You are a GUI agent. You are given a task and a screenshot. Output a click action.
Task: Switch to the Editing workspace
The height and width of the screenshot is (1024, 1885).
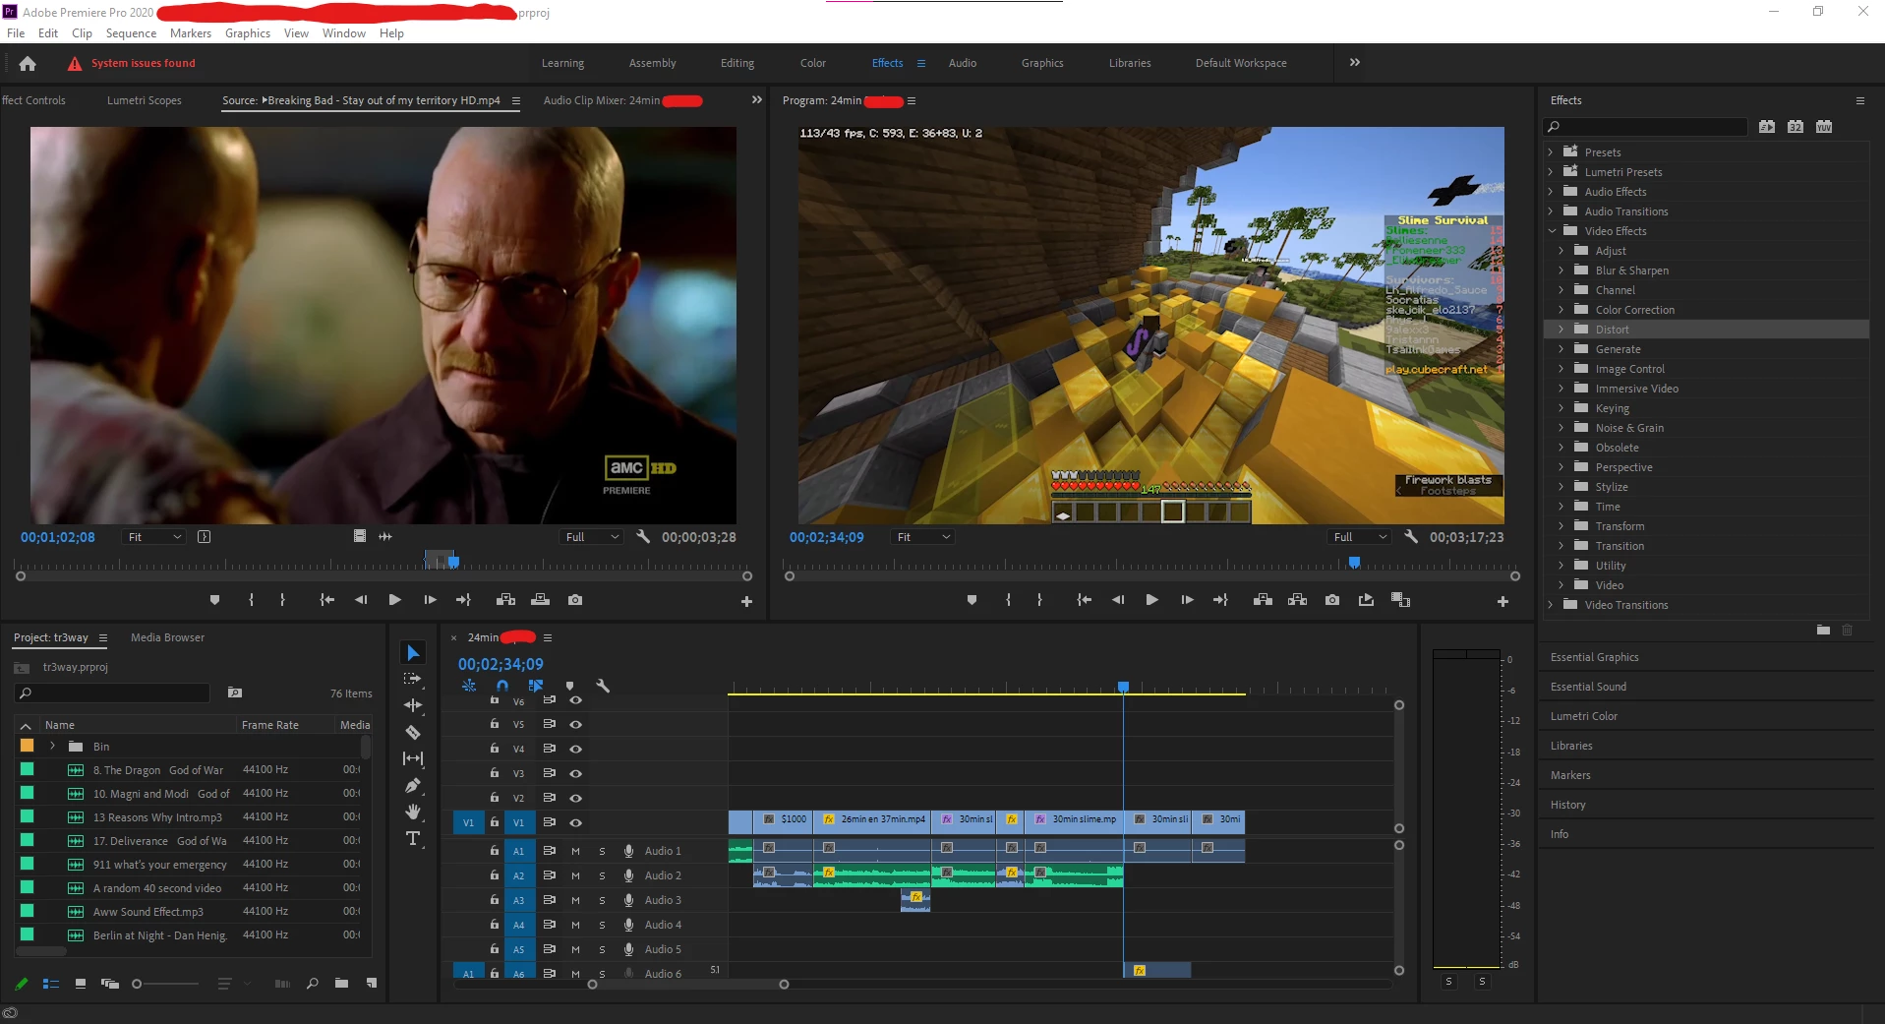pyautogui.click(x=737, y=63)
